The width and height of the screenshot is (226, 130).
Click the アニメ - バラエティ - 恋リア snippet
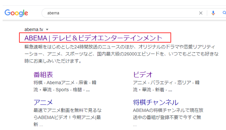166,86
